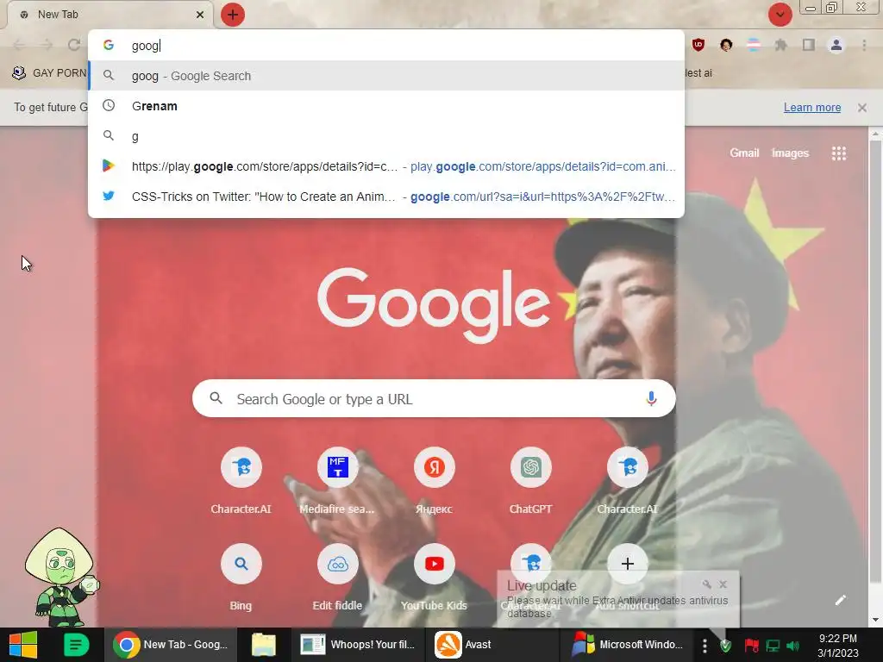Open the tab search dropdown arrow

(x=780, y=15)
